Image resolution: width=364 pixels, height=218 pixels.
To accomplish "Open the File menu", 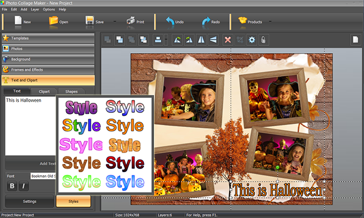I will 4,10.
